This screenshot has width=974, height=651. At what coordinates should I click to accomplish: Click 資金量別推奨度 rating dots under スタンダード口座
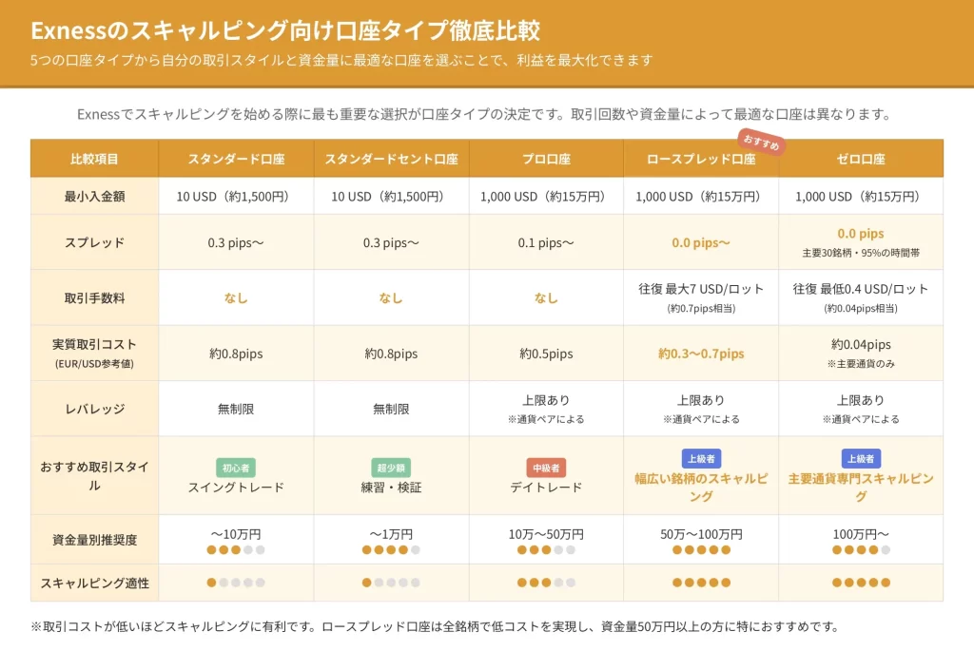coord(236,549)
